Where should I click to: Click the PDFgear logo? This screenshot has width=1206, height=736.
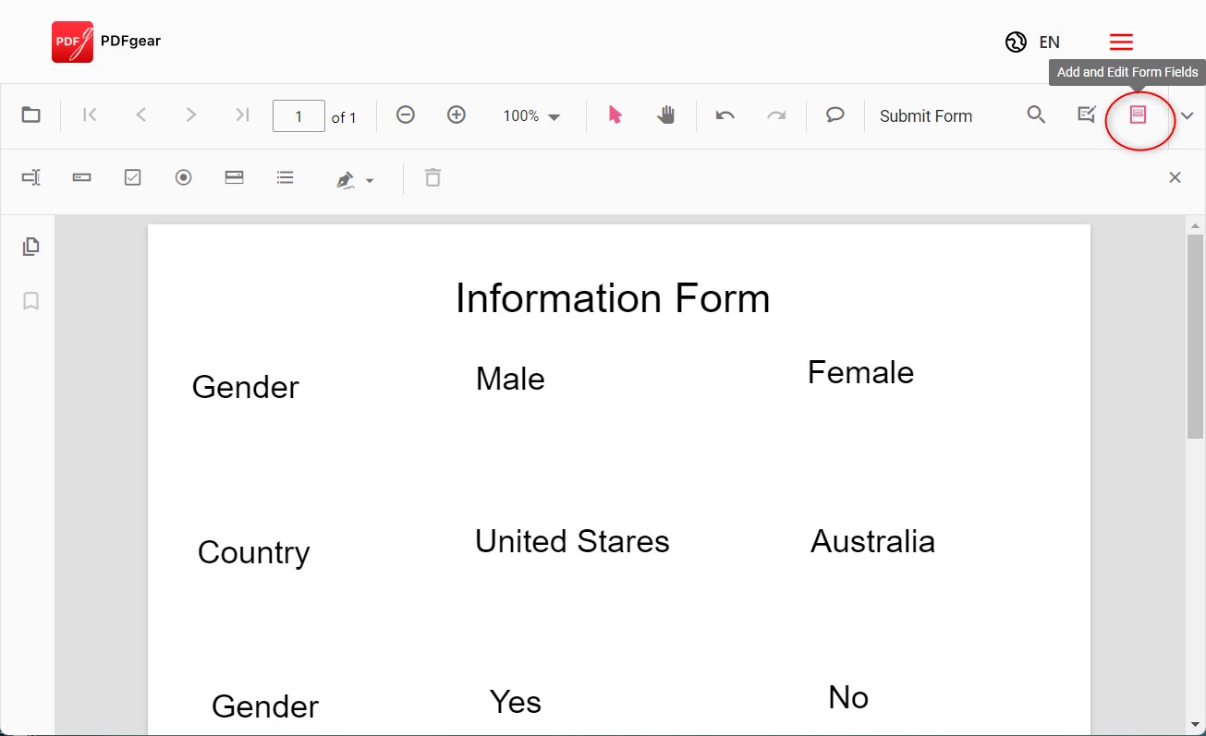pyautogui.click(x=72, y=42)
